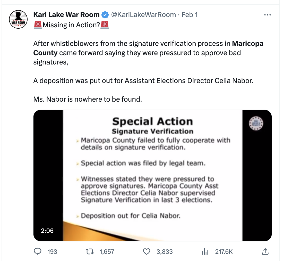Open the @KariLakeWarRoom handle link
This screenshot has width=292, height=261.
(143, 15)
